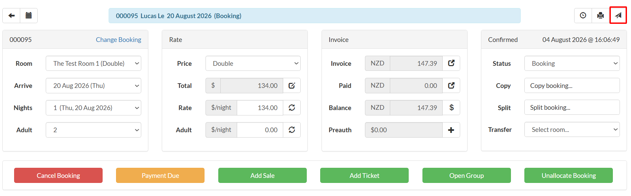Open the Nights dropdown

click(x=94, y=108)
